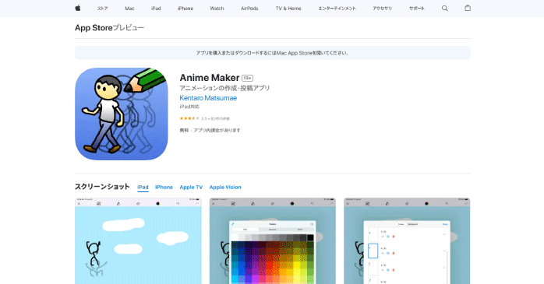Open the iPhone navigation menu item
Image resolution: width=544 pixels, height=284 pixels.
pos(185,9)
